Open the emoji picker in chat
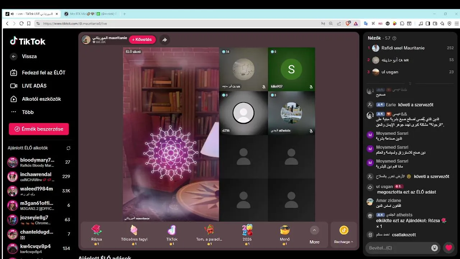This screenshot has width=460, height=259. pyautogui.click(x=434, y=248)
